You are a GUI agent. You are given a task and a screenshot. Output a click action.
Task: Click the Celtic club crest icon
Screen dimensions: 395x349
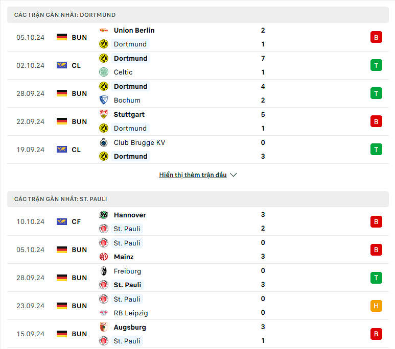coord(104,72)
